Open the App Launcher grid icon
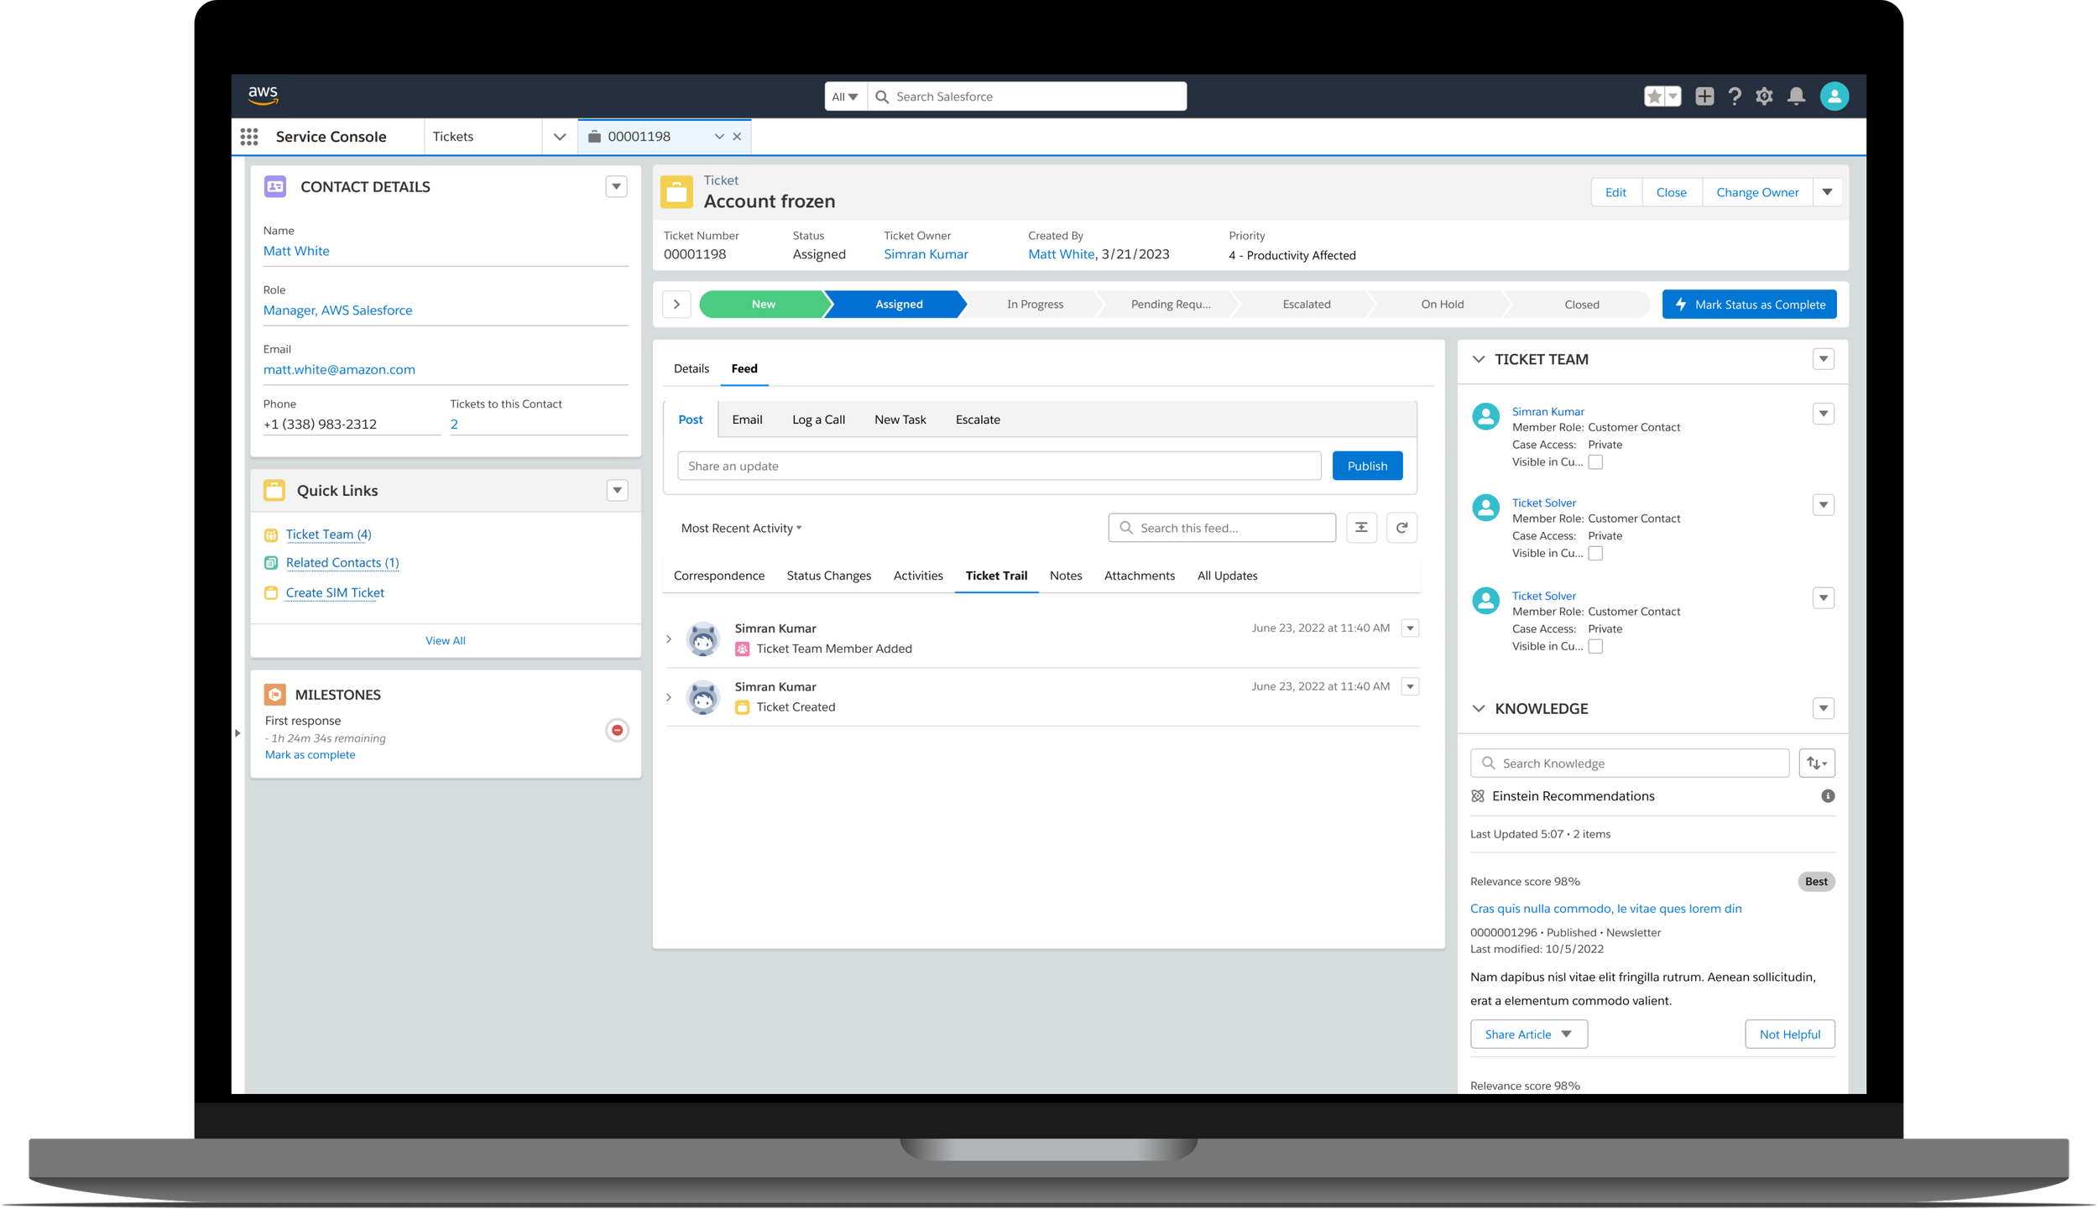Screen dimensions: 2098x1209 pyautogui.click(x=249, y=137)
